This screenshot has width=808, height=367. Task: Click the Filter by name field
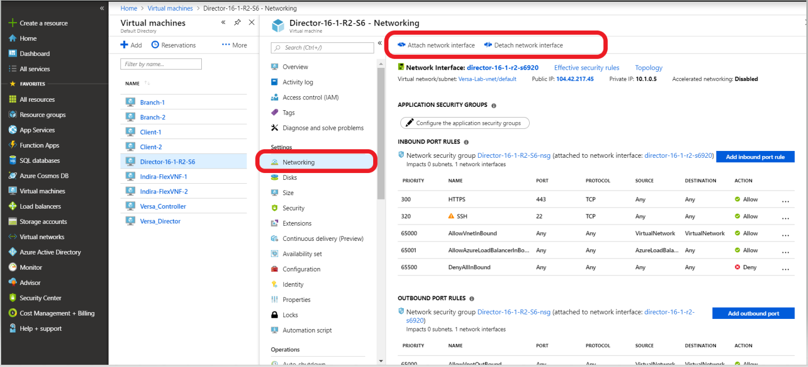point(161,64)
